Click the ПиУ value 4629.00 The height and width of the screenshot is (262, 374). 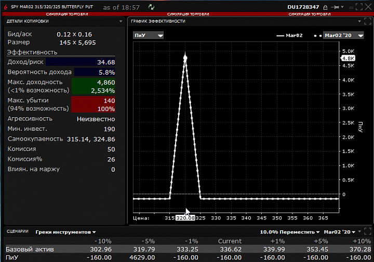(142, 257)
